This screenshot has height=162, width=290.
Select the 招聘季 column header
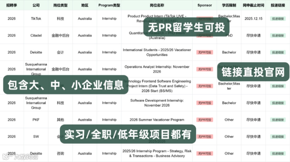point(12,5)
